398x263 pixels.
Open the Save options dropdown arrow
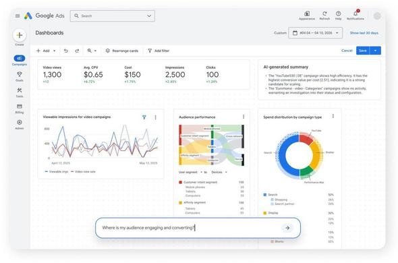point(375,51)
